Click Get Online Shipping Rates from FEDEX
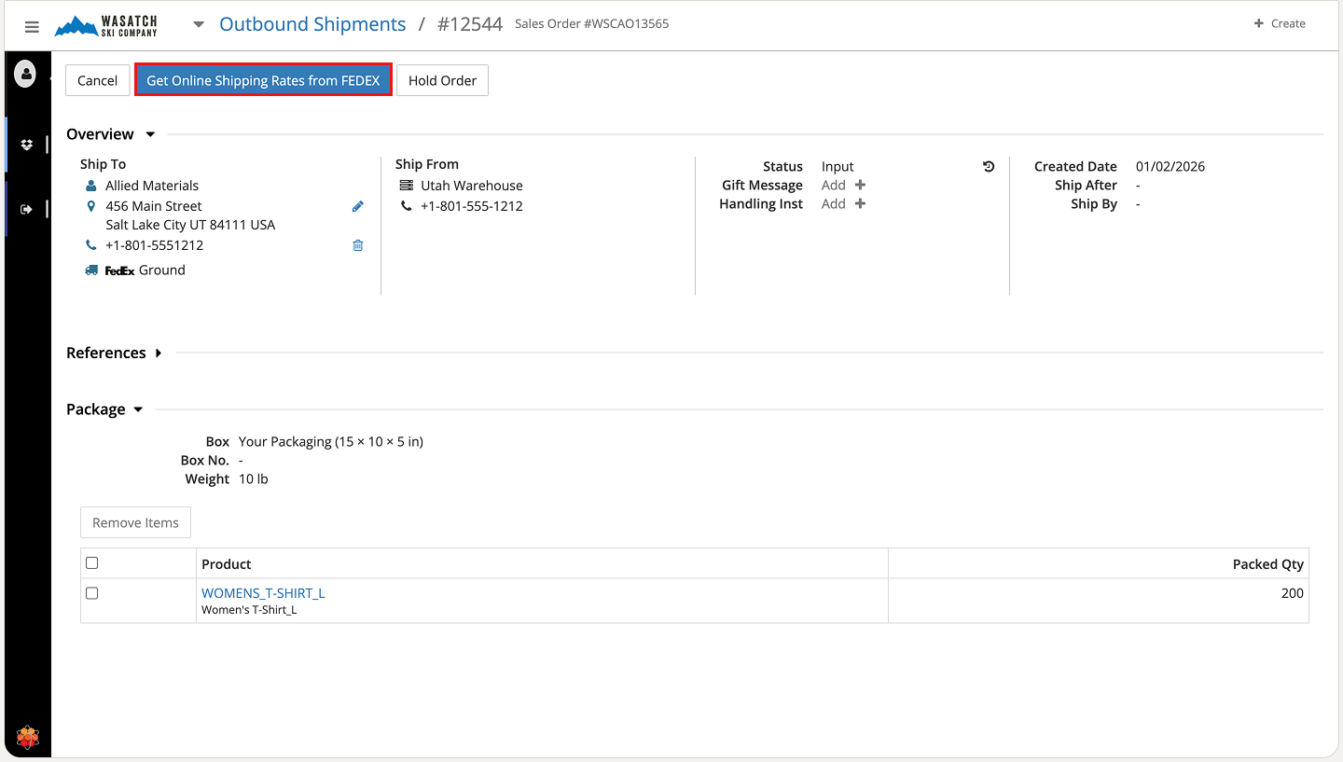The height and width of the screenshot is (762, 1343). coord(263,80)
